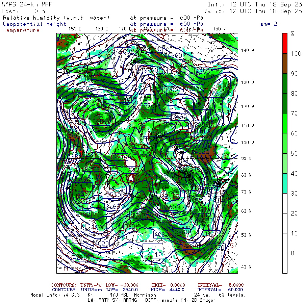Click the 'Model Info: V4.3.3' footer text
This screenshot has width=304, height=304.
point(55,295)
